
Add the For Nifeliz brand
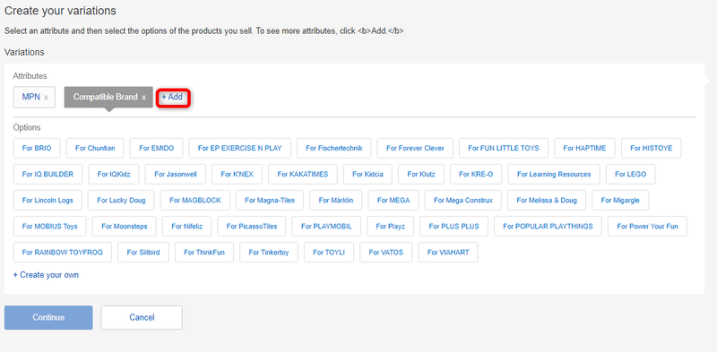[x=186, y=227]
